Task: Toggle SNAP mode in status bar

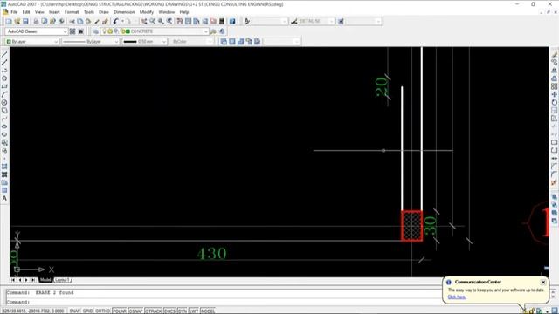Action: (75, 311)
